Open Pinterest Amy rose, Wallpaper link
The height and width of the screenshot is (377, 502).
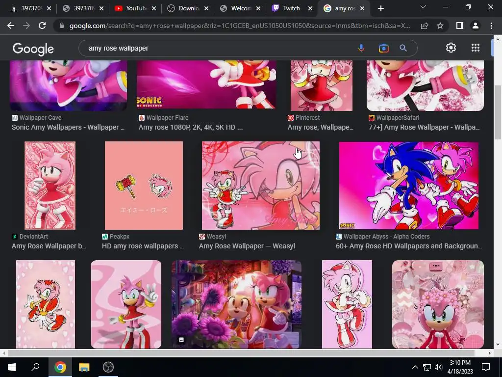click(321, 127)
